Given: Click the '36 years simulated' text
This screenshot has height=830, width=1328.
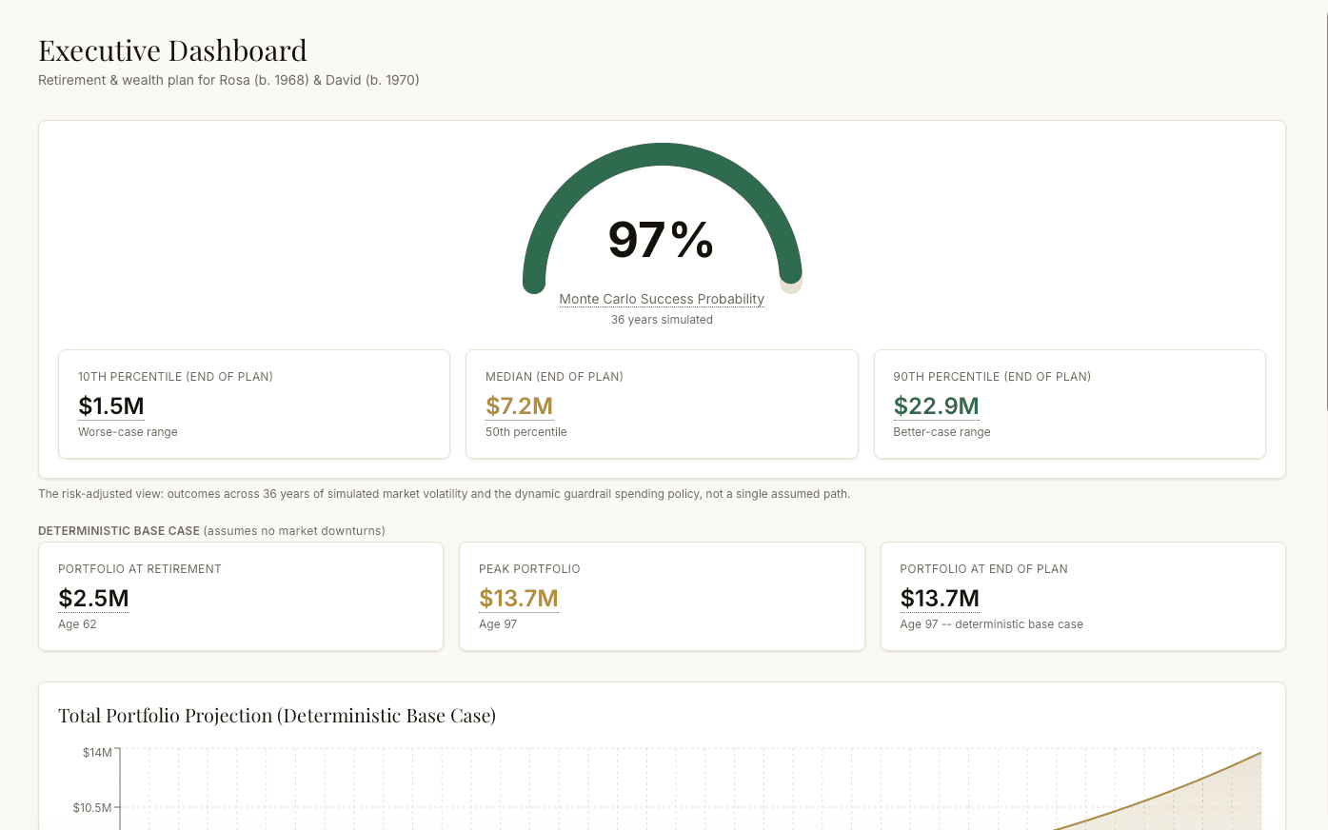Looking at the screenshot, I should tap(662, 320).
